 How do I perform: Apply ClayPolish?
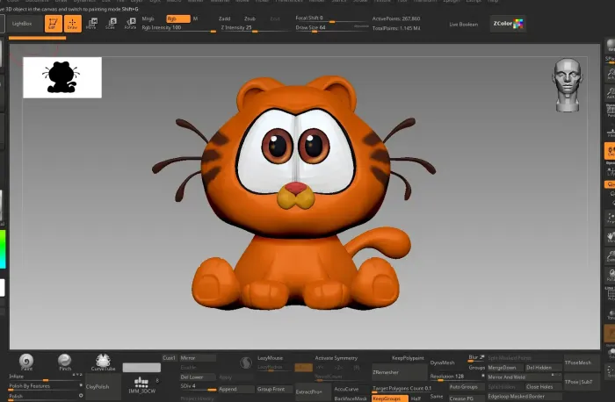(103, 387)
